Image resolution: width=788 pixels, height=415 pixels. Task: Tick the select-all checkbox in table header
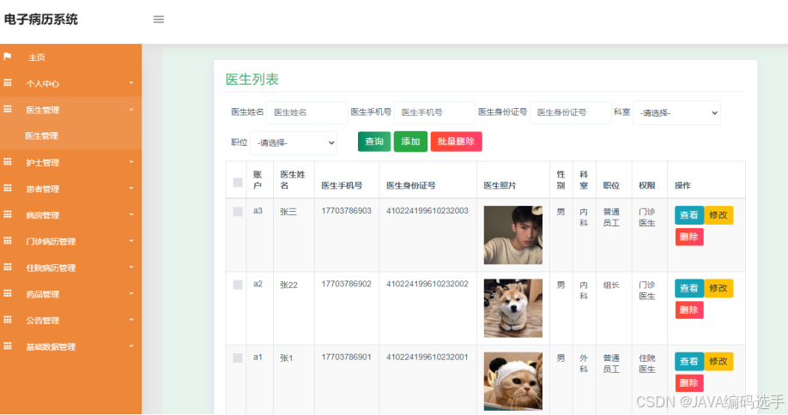[x=238, y=182]
